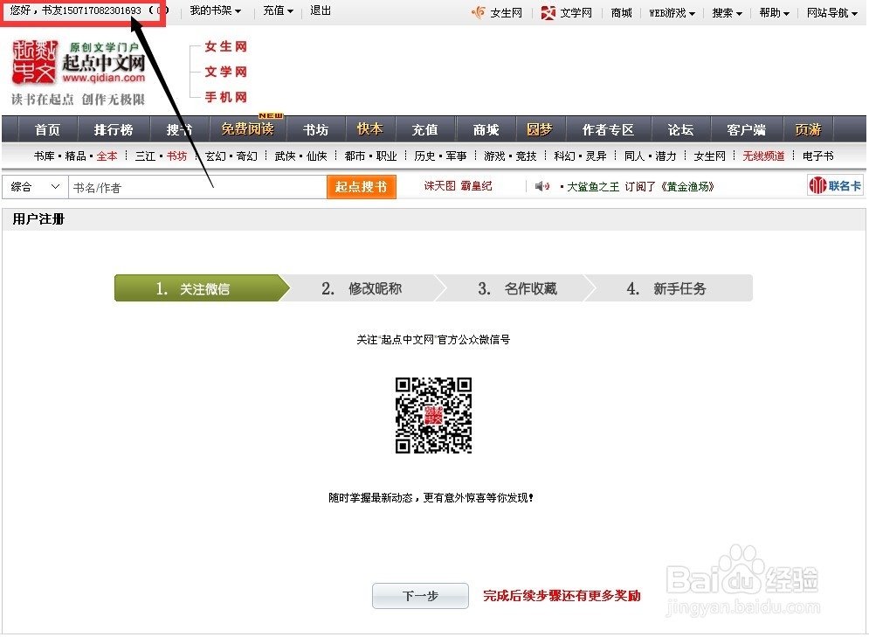The height and width of the screenshot is (637, 869).
Task: Open the 商城 link in top bar
Action: 621,13
